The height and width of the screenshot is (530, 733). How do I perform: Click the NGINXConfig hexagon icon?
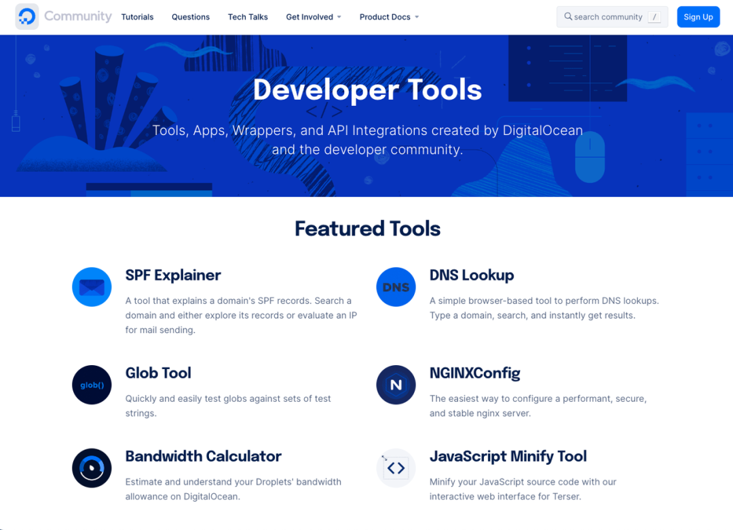tap(396, 385)
